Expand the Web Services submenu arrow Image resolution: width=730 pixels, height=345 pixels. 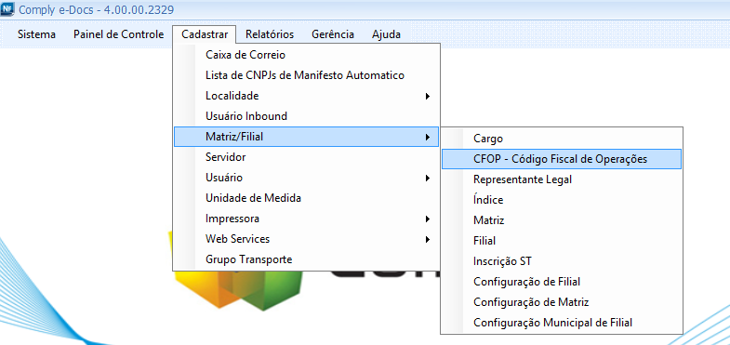coord(427,239)
